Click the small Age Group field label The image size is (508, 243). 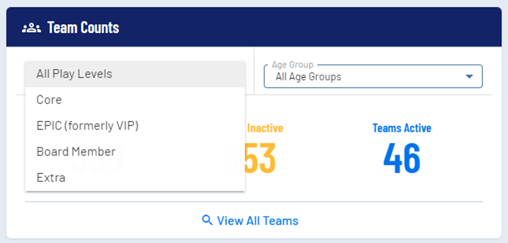[x=292, y=65]
